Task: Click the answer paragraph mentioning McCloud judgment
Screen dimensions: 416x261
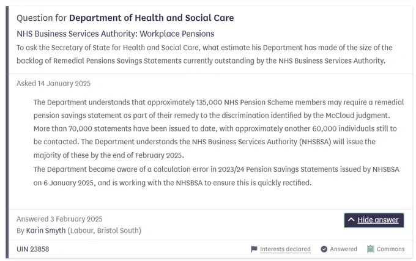Action: (x=218, y=128)
